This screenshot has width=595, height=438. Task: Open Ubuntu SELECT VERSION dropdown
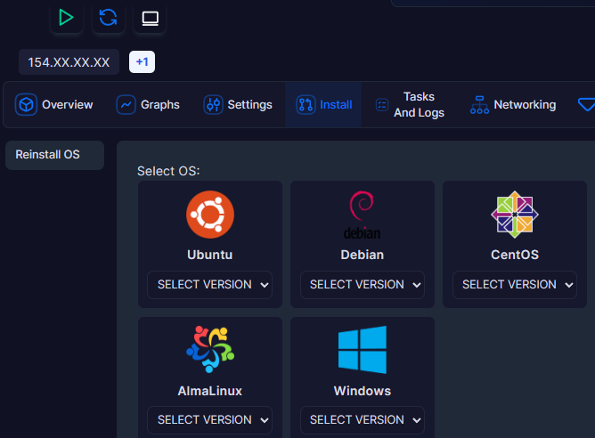tap(210, 284)
